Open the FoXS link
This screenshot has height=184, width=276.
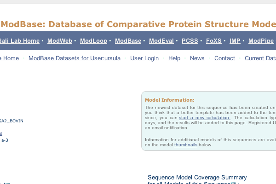click(x=214, y=40)
